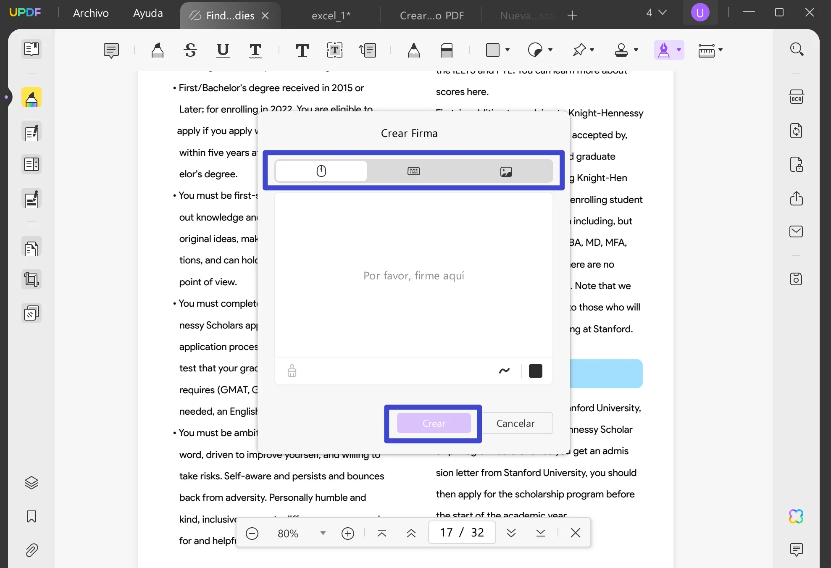831x568 pixels.
Task: Open the watermark tools in sidebar
Action: coord(32,313)
